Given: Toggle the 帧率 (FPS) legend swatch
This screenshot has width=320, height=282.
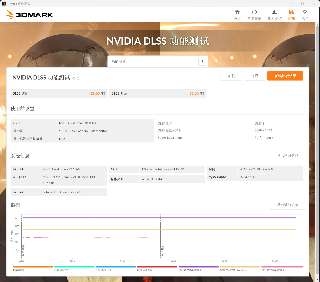Looking at the screenshot, I should [33, 267].
